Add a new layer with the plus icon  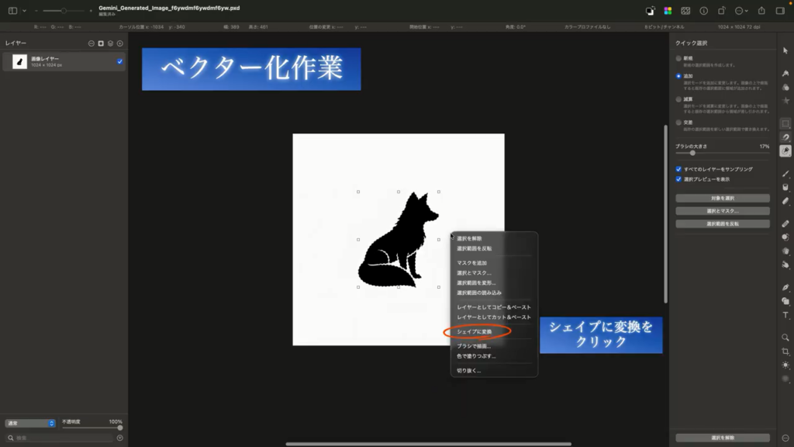[x=120, y=43]
